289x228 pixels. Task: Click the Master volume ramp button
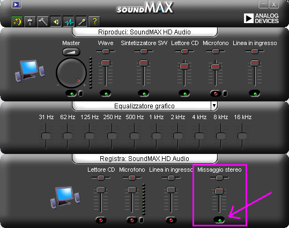tap(71, 52)
